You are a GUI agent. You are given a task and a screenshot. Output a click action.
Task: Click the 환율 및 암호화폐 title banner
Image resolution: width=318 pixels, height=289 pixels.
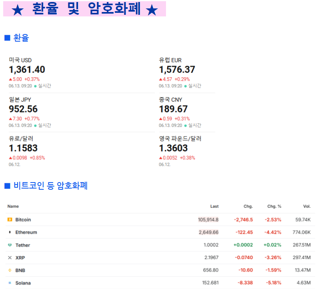point(84,9)
